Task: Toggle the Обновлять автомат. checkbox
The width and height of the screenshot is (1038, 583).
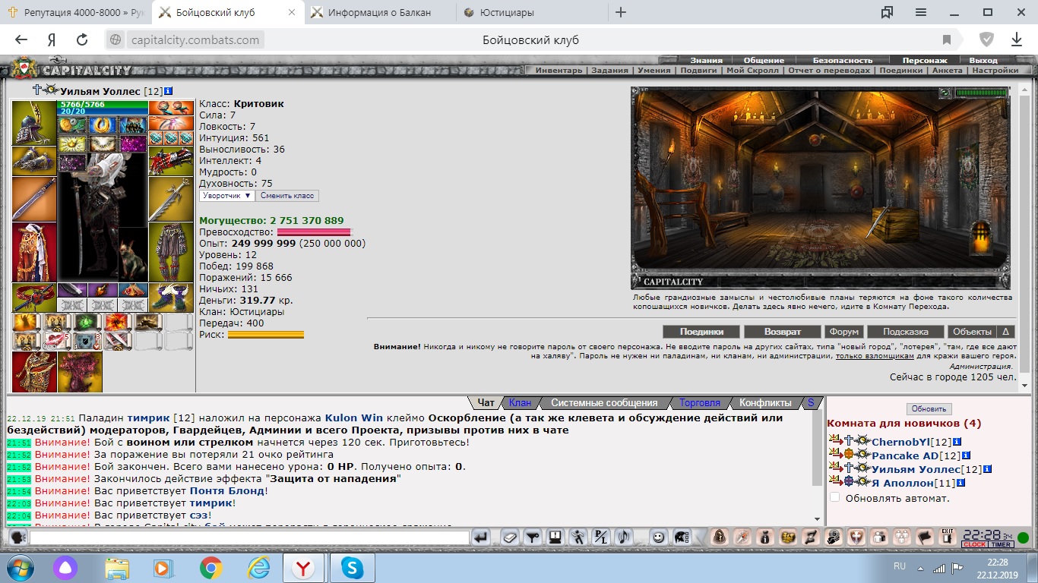Action: (834, 498)
